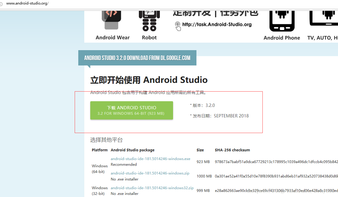Screen dimensions: 338x197
Task: Click the Windows (64-bit) platform cell
Action: (x=100, y=169)
